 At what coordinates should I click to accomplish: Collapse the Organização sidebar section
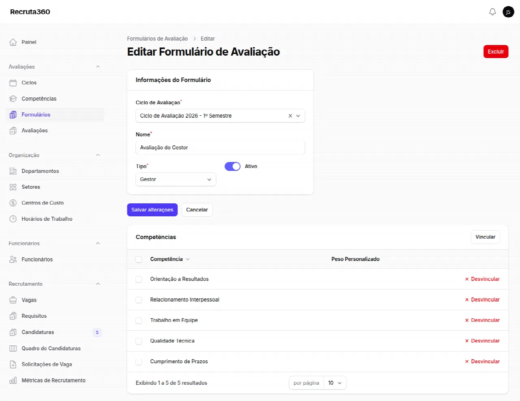click(x=97, y=155)
